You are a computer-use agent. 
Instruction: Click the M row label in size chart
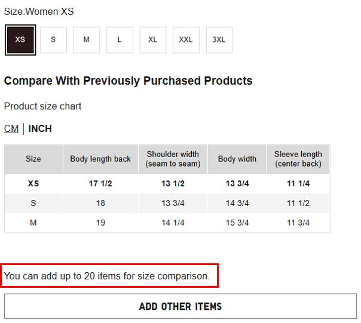point(33,223)
